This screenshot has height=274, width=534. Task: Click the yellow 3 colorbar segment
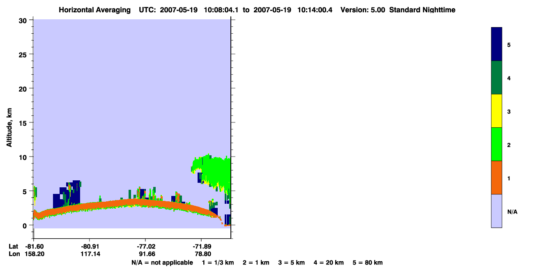[496, 111]
